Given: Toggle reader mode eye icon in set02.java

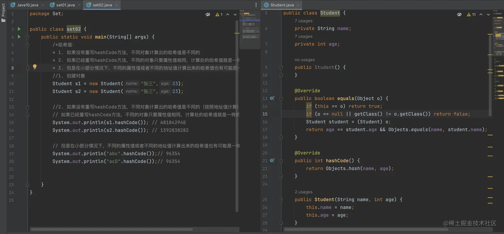Looking at the screenshot, I should click(x=208, y=15).
